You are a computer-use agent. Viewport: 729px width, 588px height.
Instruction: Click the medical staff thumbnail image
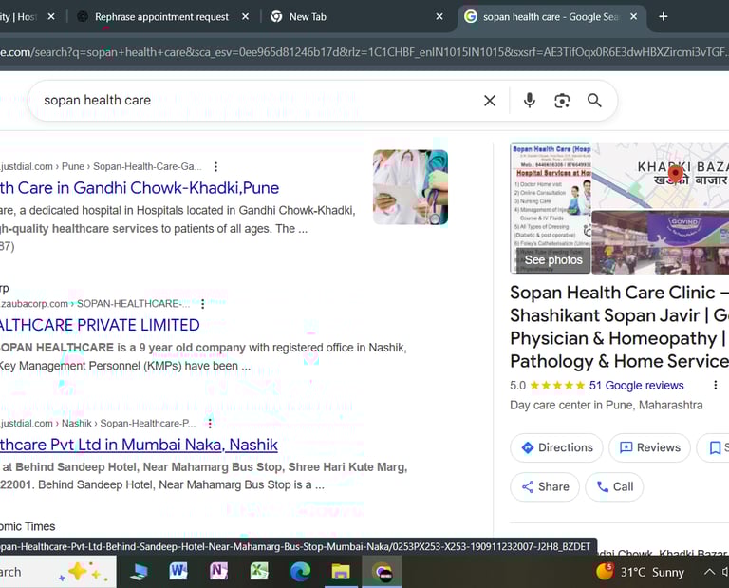click(410, 187)
